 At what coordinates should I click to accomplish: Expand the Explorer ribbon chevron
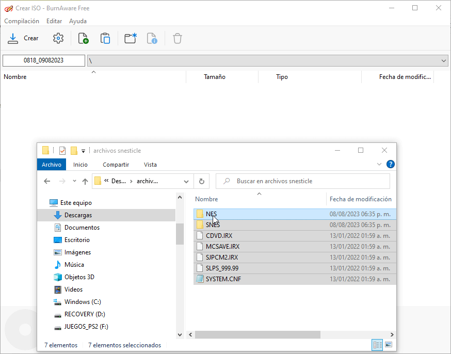(379, 164)
